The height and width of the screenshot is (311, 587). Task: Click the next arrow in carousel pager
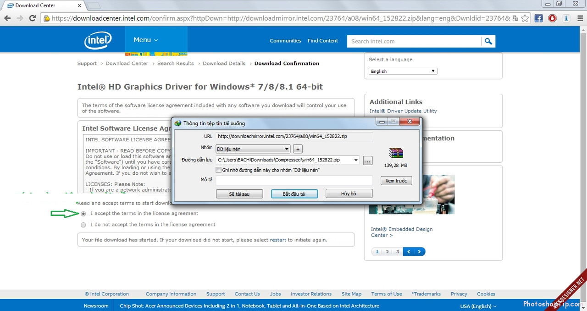click(x=420, y=252)
